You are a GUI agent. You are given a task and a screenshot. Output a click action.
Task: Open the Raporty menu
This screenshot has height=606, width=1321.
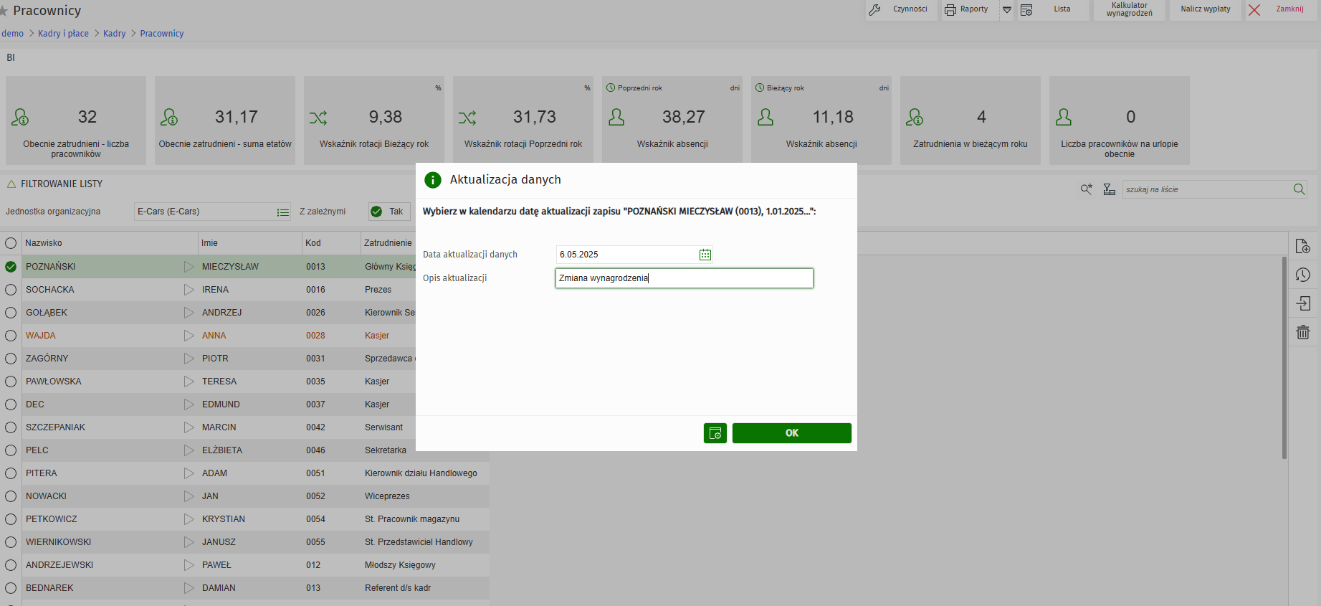[967, 9]
